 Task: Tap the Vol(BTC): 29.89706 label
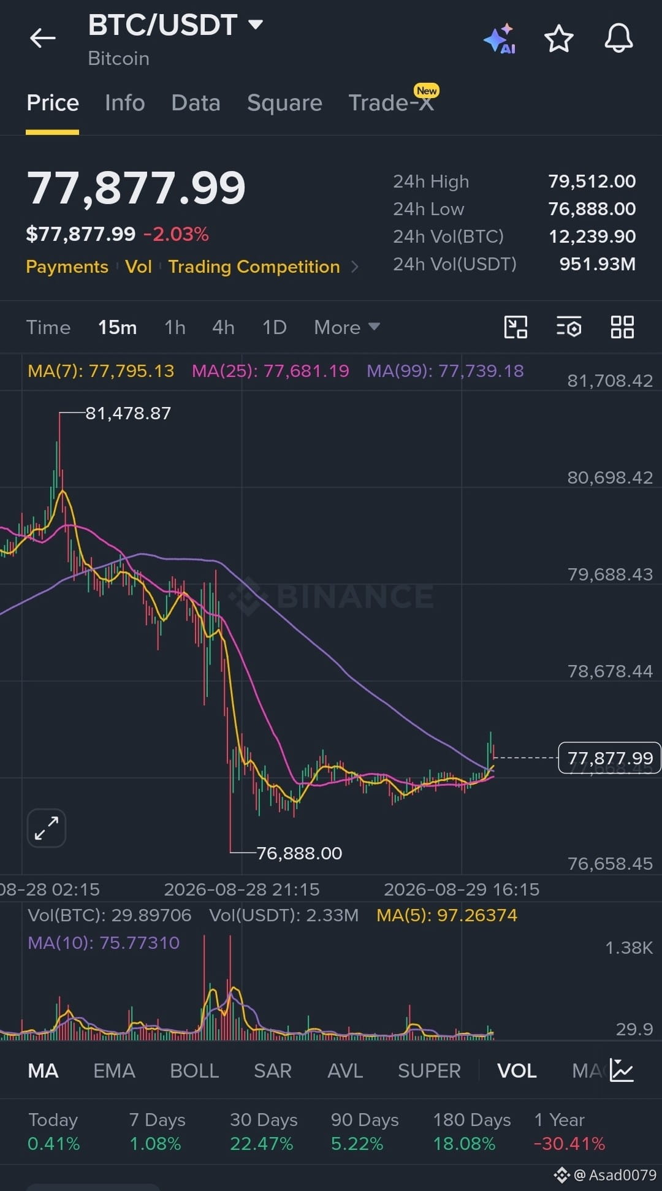110,915
